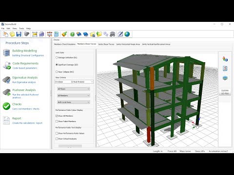Image resolution: width=234 pixels, height=175 pixels.
Task: Click the Eigenvalue Analysis step icon
Action: pyautogui.click(x=6, y=80)
